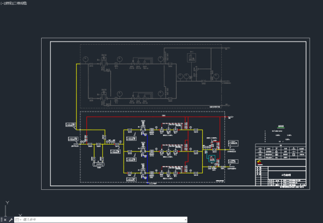The width and height of the screenshot is (323, 223).
Task: Close the command line window
Action: pyautogui.click(x=5, y=220)
